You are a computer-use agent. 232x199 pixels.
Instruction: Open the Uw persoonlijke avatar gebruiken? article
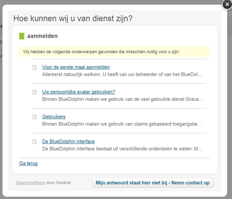coord(79,92)
